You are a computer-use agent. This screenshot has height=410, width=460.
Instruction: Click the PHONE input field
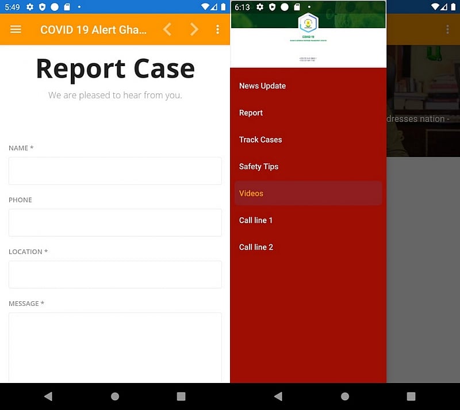[115, 223]
